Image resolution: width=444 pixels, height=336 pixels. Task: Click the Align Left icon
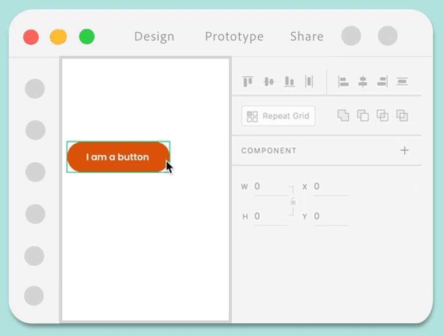coord(344,82)
